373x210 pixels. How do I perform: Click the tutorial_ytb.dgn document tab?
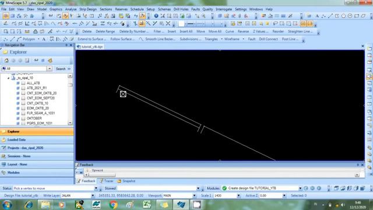coord(90,47)
